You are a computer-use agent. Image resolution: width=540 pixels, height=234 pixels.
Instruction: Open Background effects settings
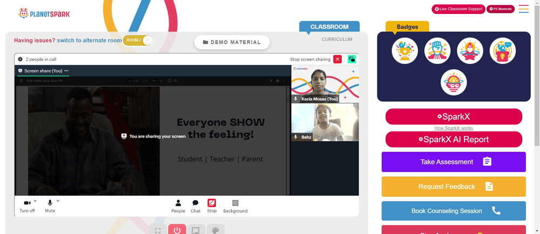coord(235,206)
